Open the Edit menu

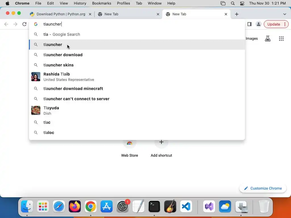[50, 3]
